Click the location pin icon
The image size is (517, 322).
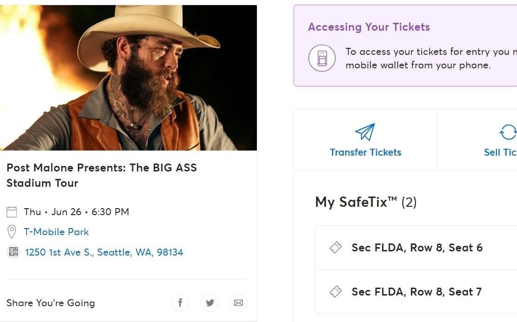[x=12, y=232]
